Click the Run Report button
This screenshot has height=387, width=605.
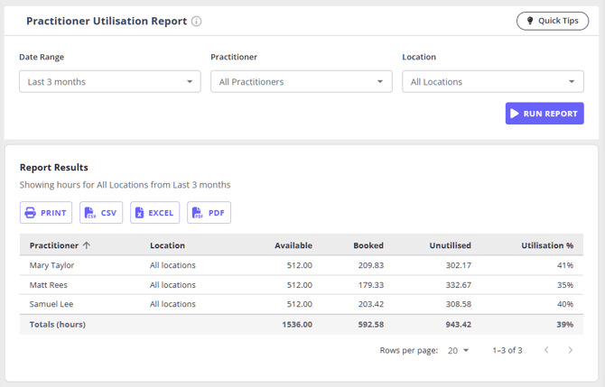(x=544, y=114)
